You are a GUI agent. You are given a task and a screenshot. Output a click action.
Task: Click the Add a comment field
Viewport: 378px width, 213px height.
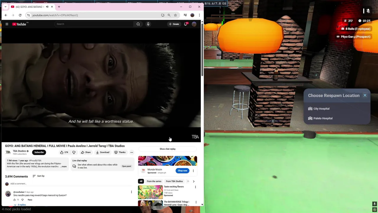pyautogui.click(x=71, y=184)
